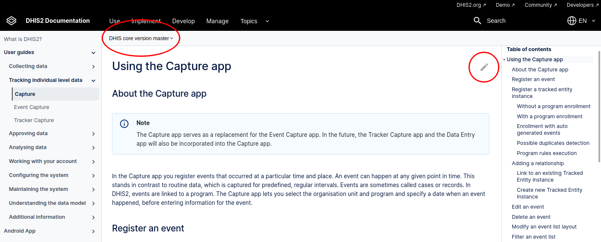This screenshot has height=242, width=601.
Task: Collapse the User guides section
Action: coord(93,53)
